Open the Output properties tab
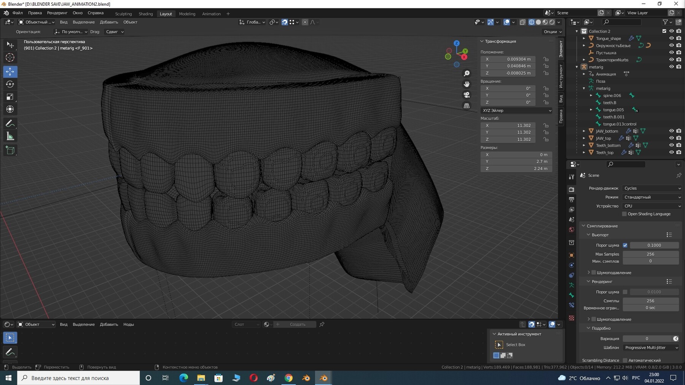Viewport: 685px width, 385px height. coord(572,200)
